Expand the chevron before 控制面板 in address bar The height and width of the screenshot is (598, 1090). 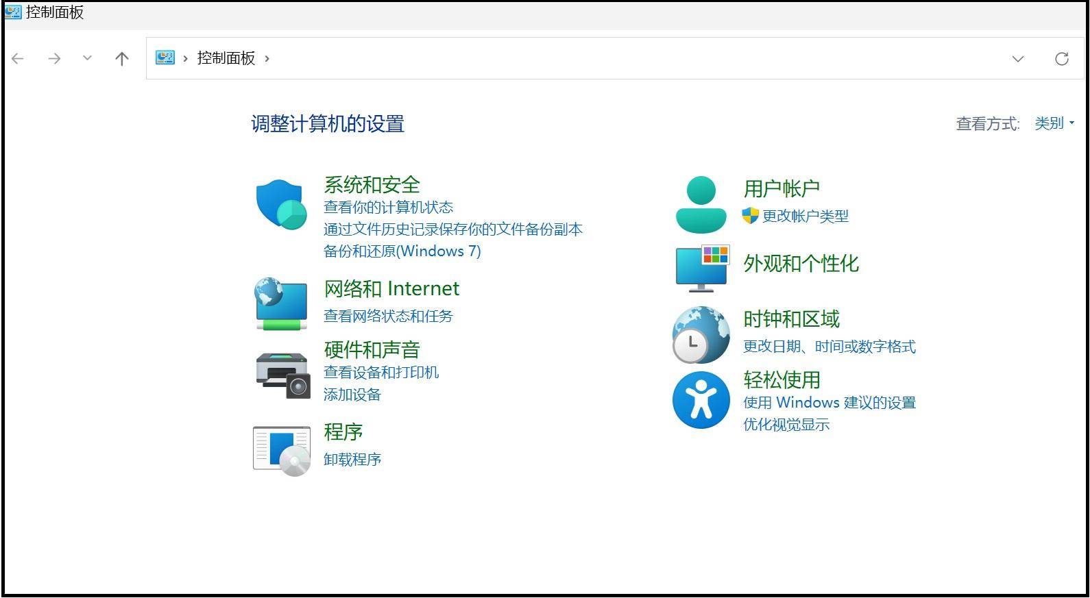(185, 58)
